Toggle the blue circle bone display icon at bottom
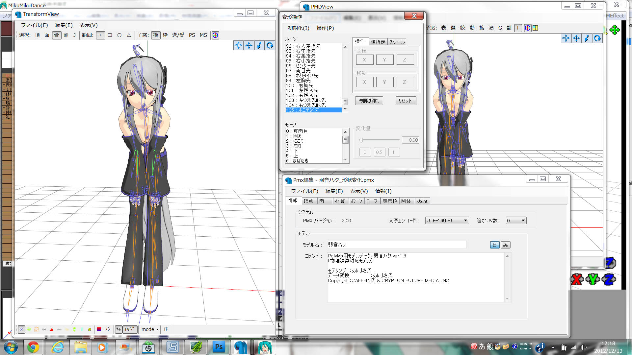Viewport: 632px width, 355px height. [x=21, y=329]
